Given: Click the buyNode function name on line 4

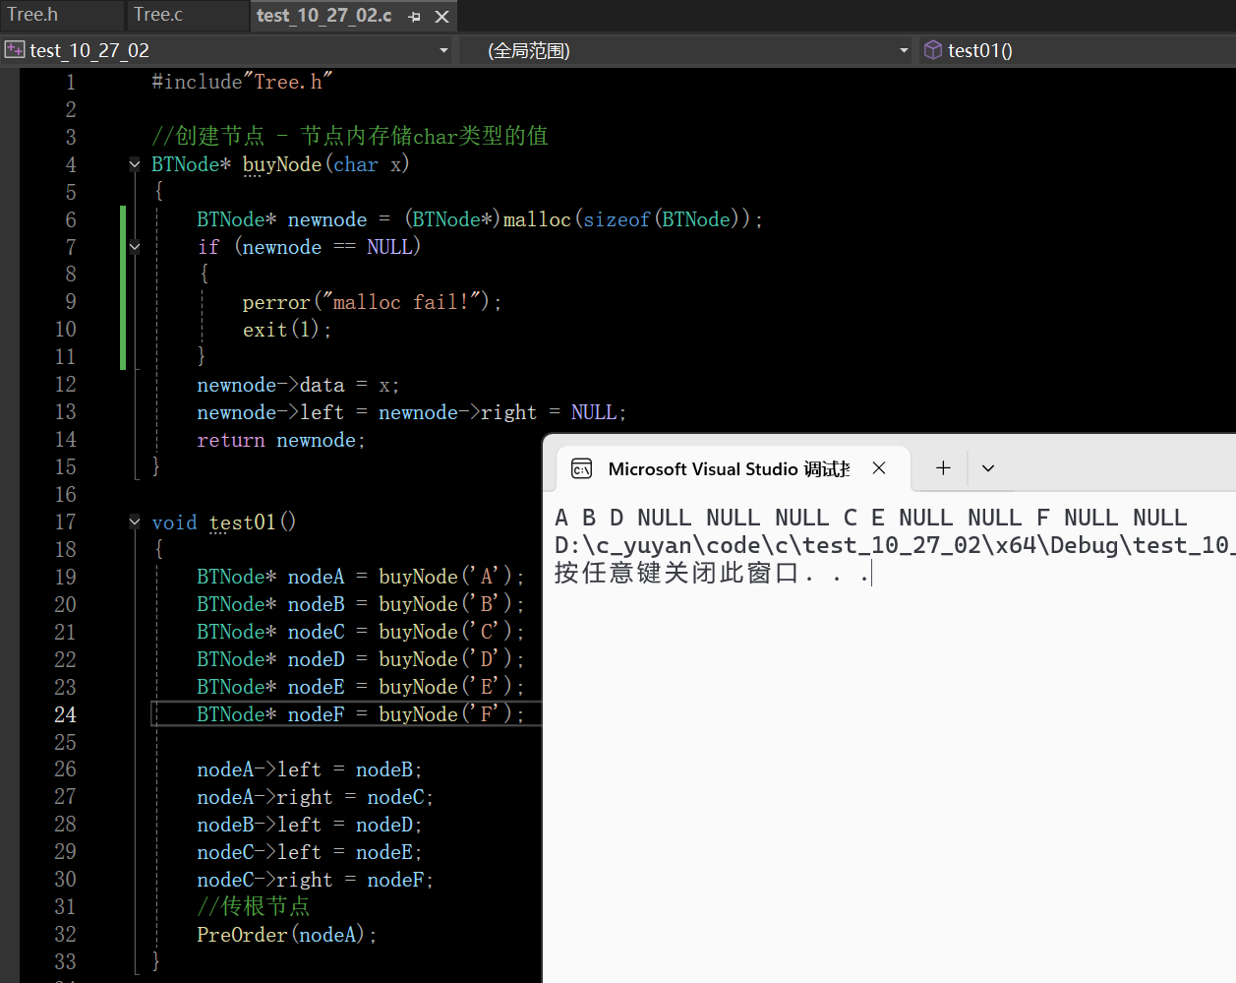Looking at the screenshot, I should click(x=282, y=164).
